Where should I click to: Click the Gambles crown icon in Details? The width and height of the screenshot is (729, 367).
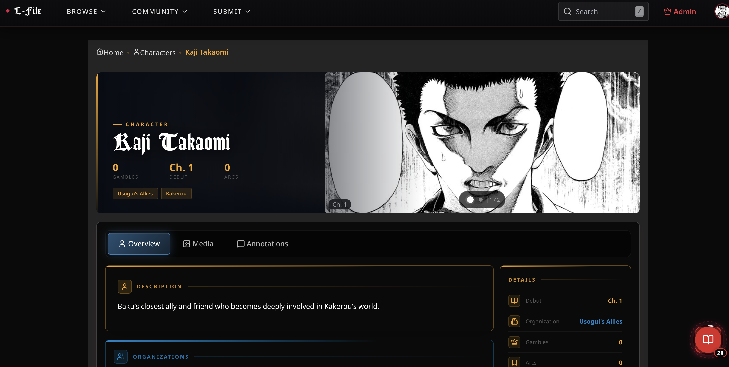tap(514, 342)
